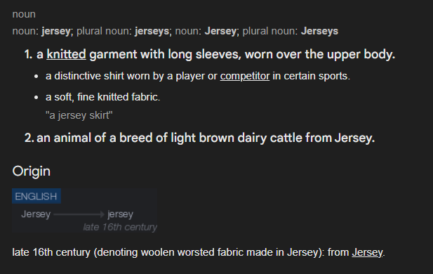
Task: Click the bullet before "a distinctive shirt"
Action: tap(36, 77)
